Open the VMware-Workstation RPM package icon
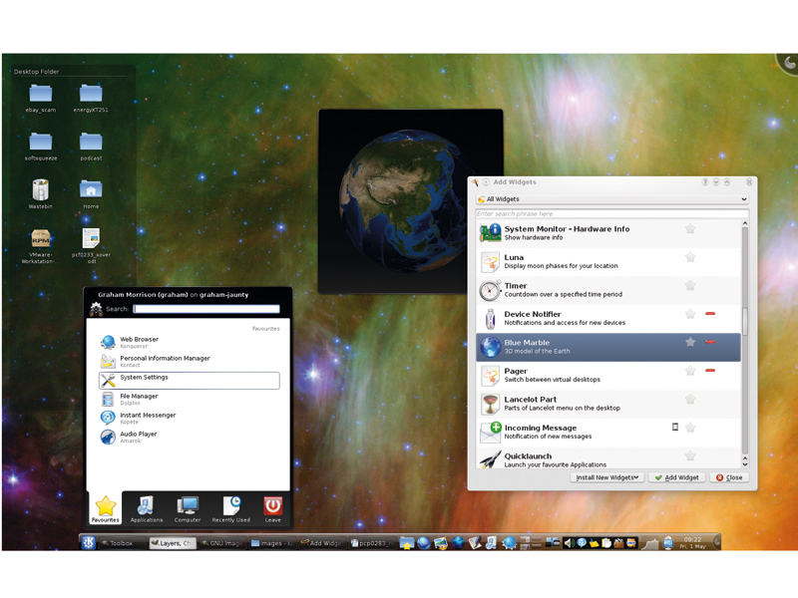Viewport: 798px width, 598px height. click(40, 238)
